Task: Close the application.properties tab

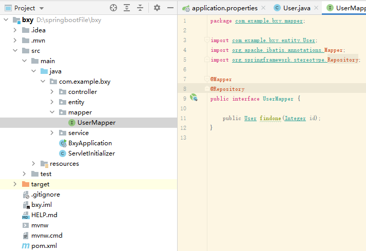Action: coord(263,8)
